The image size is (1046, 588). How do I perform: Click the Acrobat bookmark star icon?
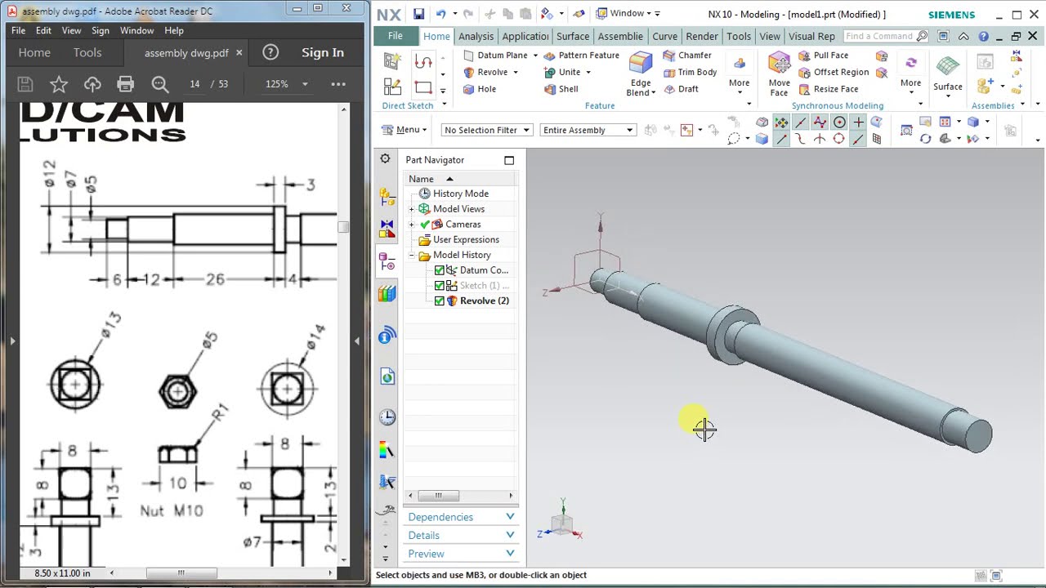tap(59, 84)
